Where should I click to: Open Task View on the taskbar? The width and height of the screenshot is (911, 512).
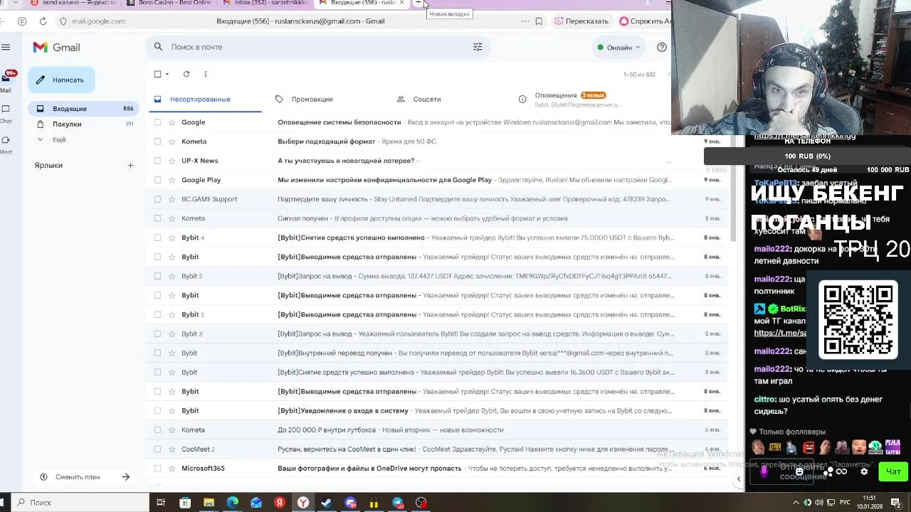pyautogui.click(x=161, y=503)
